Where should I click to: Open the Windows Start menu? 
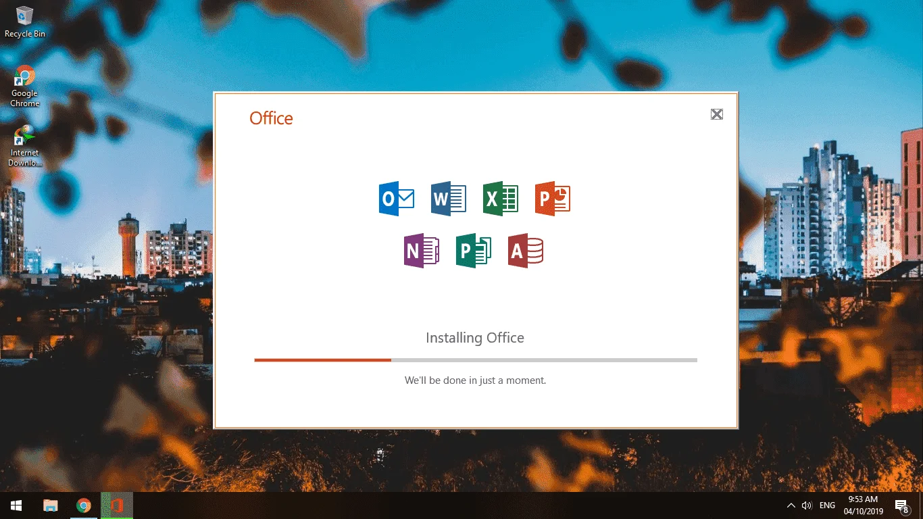click(x=16, y=505)
